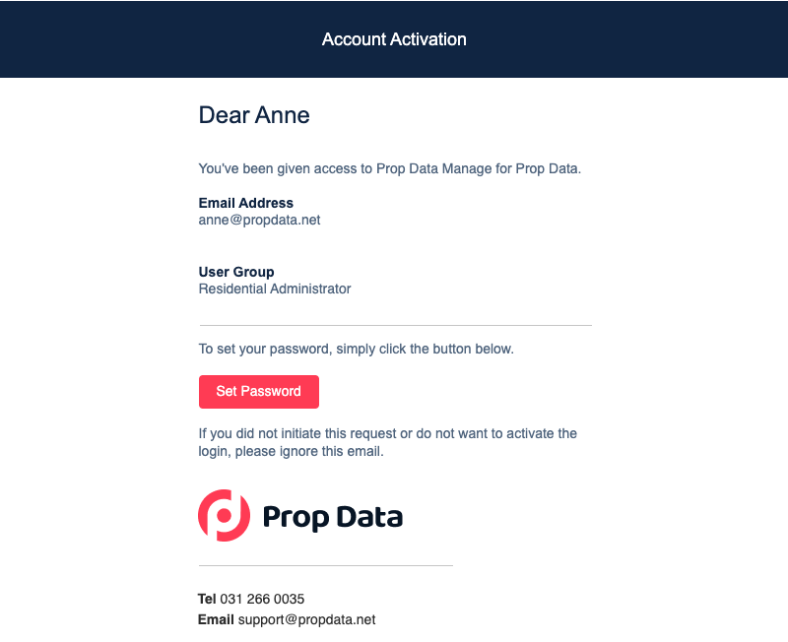Click the Account Activation header title
This screenshot has width=788, height=642.
coord(394,39)
